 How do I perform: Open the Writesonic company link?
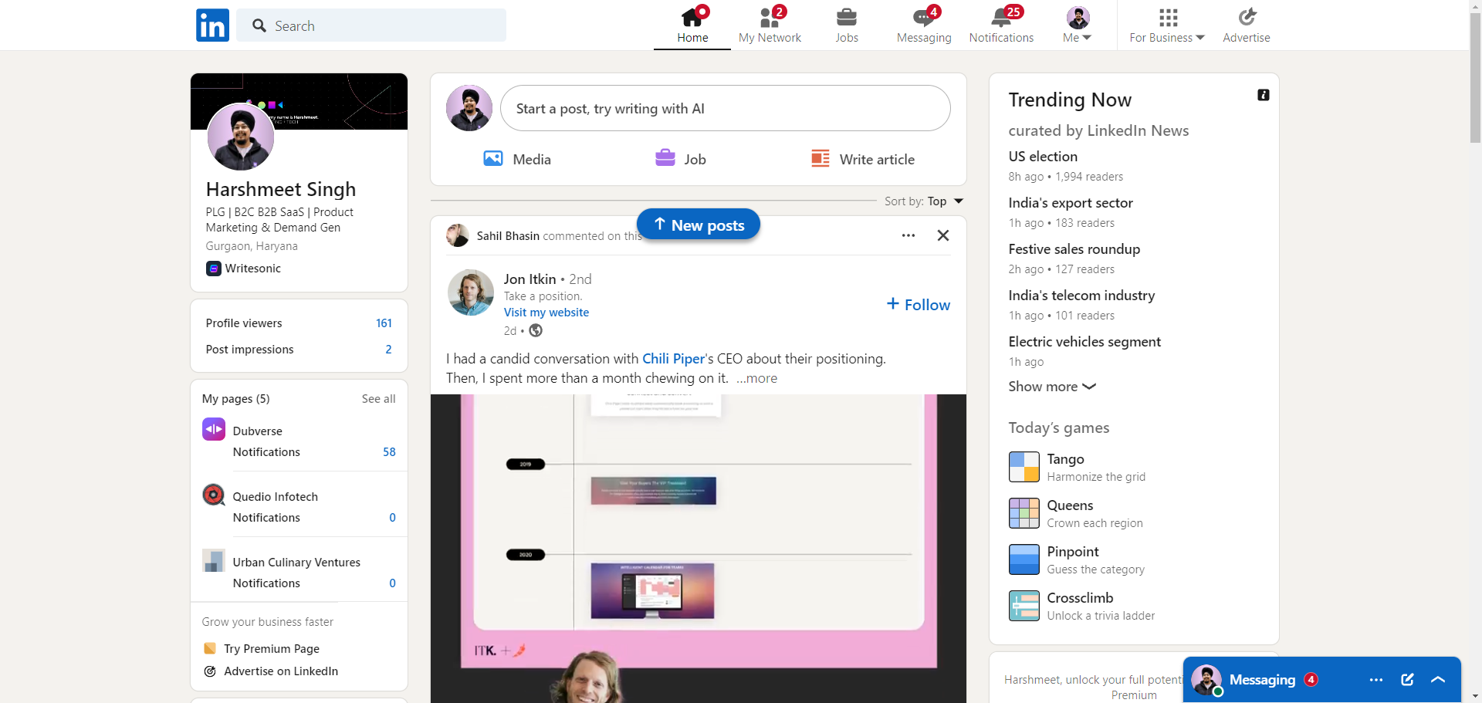tap(244, 269)
